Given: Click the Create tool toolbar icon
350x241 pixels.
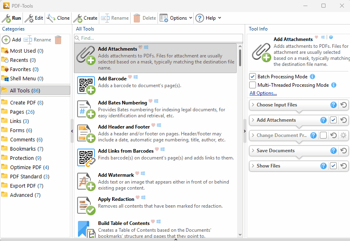Looking at the screenshot, I should pyautogui.click(x=78, y=18).
